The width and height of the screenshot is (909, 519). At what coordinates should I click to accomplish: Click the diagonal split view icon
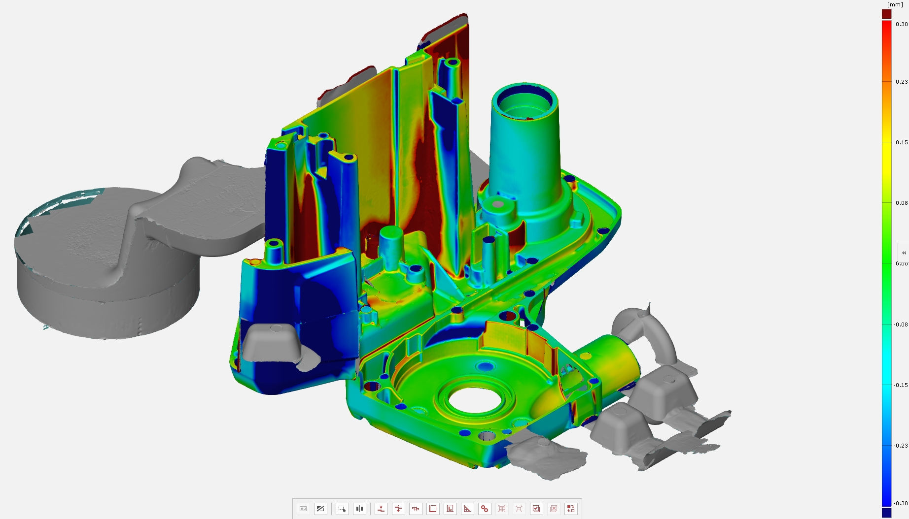pyautogui.click(x=320, y=509)
